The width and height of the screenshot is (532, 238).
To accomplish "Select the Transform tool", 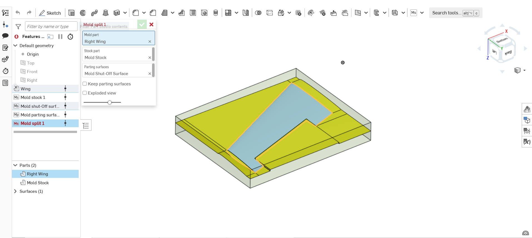I will tap(281, 13).
